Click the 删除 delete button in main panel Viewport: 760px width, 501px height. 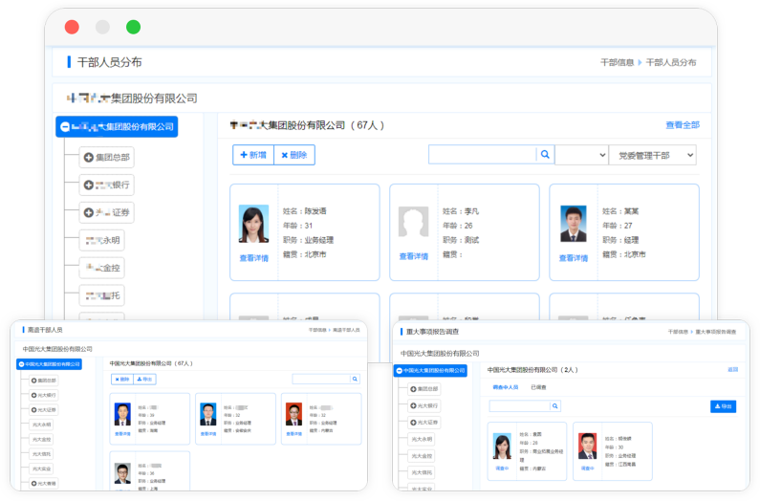pos(293,155)
